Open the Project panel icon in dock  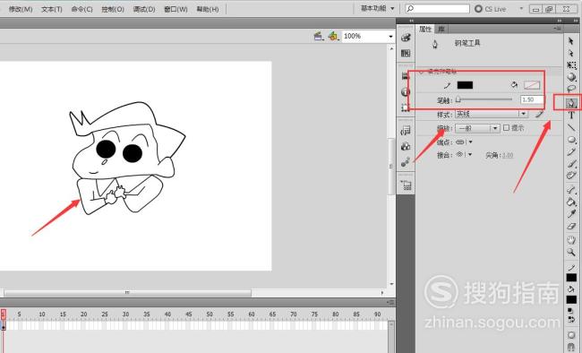point(407,185)
